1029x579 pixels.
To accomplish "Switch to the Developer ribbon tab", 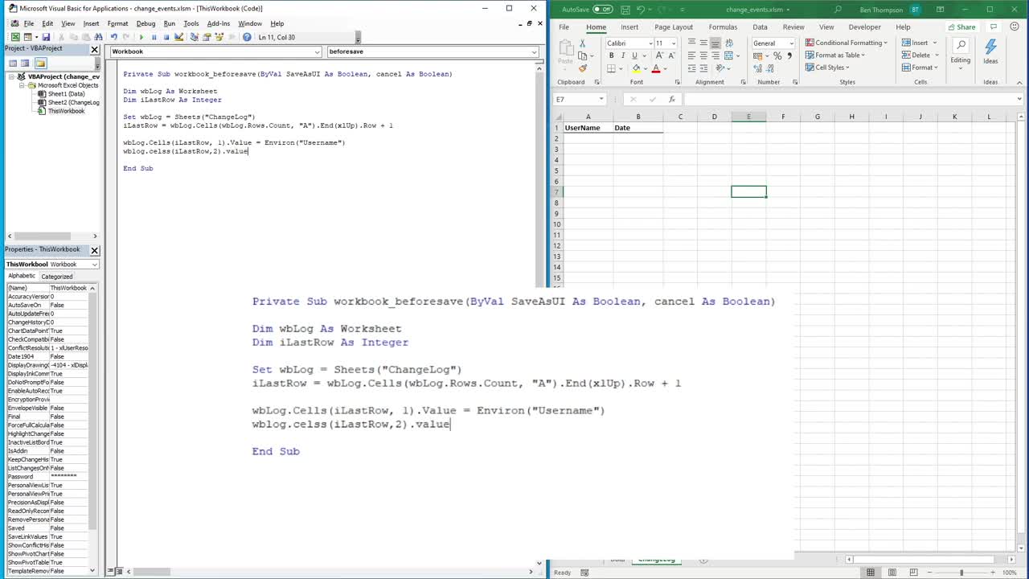I will point(864,27).
